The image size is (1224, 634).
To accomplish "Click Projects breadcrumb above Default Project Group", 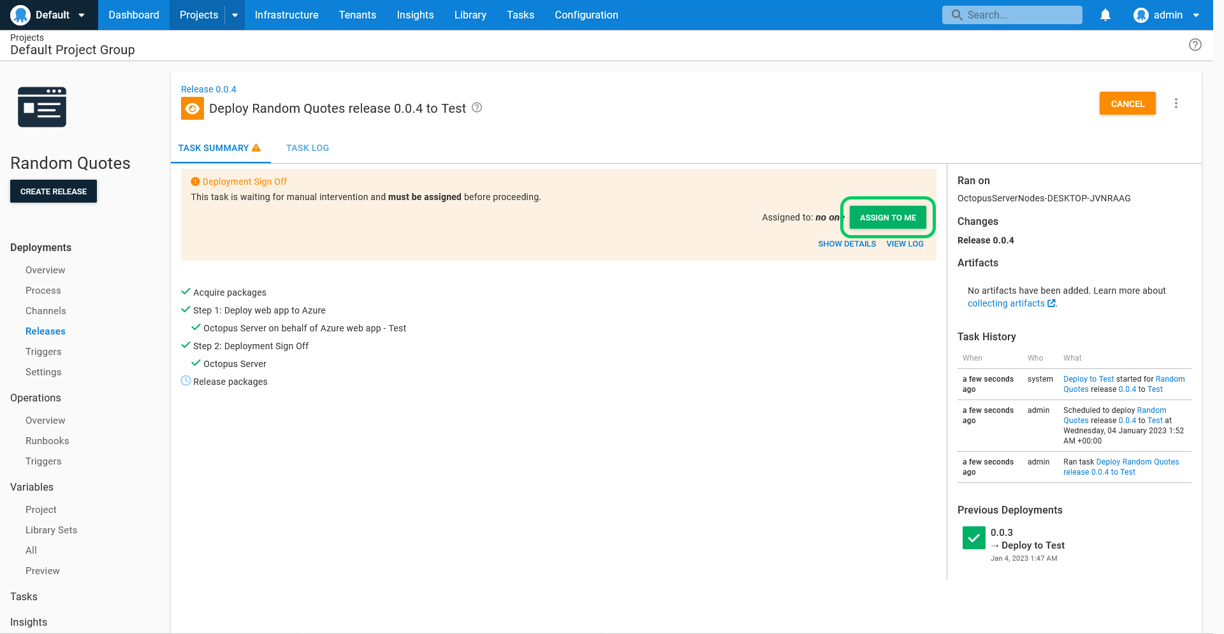I will [x=27, y=38].
